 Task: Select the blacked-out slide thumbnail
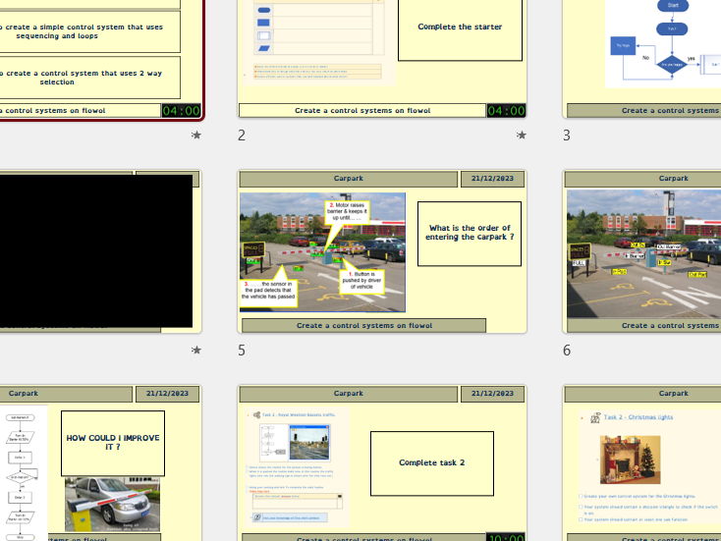(101, 251)
